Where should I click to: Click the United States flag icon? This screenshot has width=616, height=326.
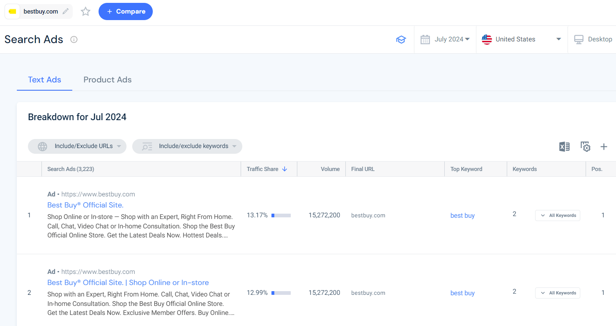[487, 39]
